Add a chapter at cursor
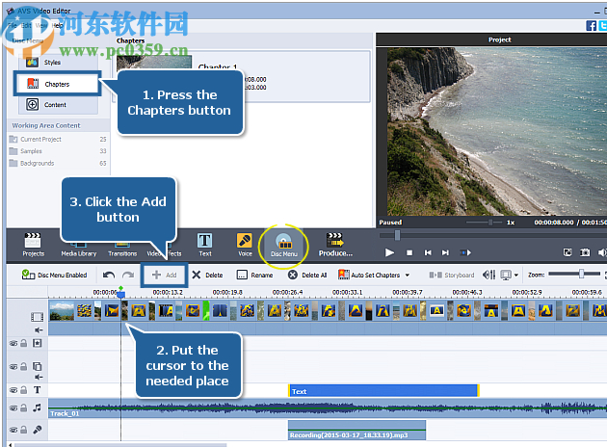 [x=164, y=275]
